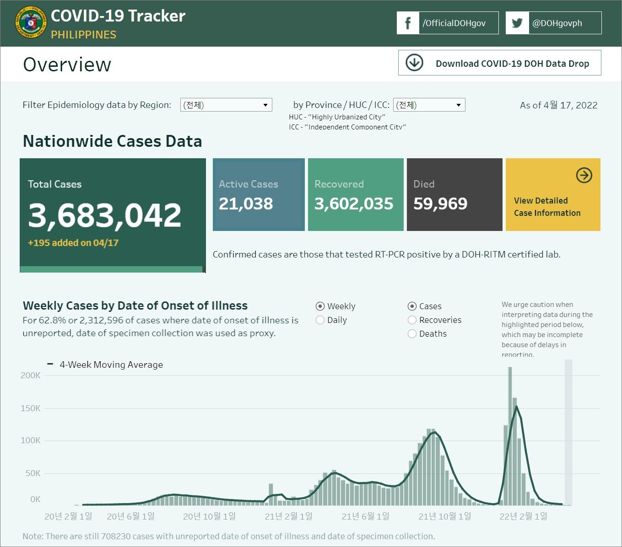The width and height of the screenshot is (622, 547).
Task: Open the Province / HUC / ICC dropdown
Action: pos(429,105)
